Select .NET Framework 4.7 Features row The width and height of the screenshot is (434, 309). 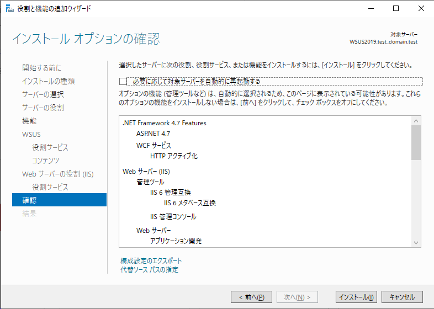point(165,123)
